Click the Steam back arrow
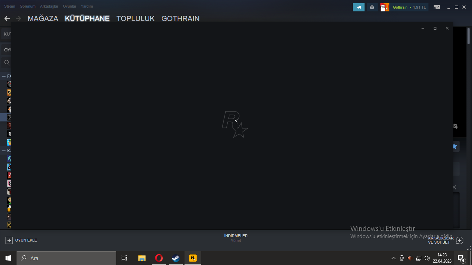This screenshot has width=472, height=265. tap(7, 19)
